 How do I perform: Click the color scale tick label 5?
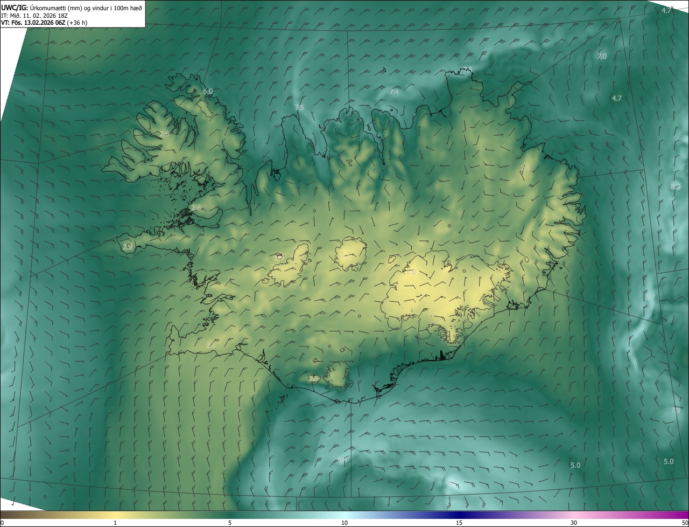point(230,523)
